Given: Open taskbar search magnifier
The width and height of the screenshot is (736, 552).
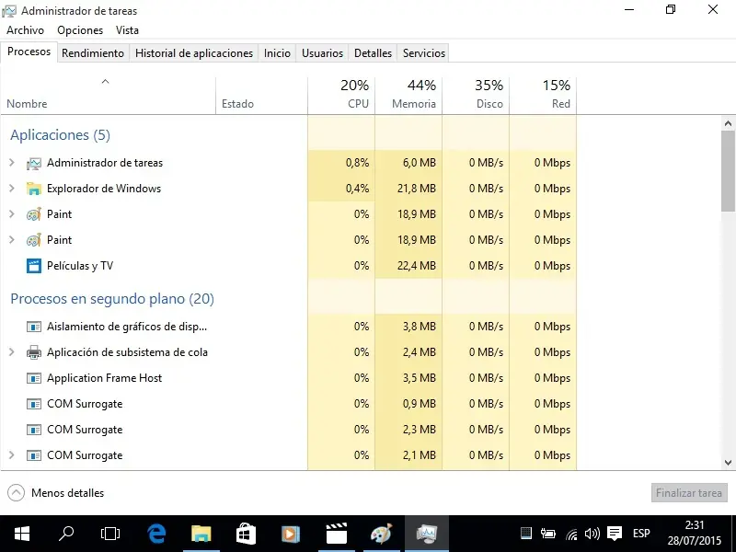Looking at the screenshot, I should click(66, 534).
